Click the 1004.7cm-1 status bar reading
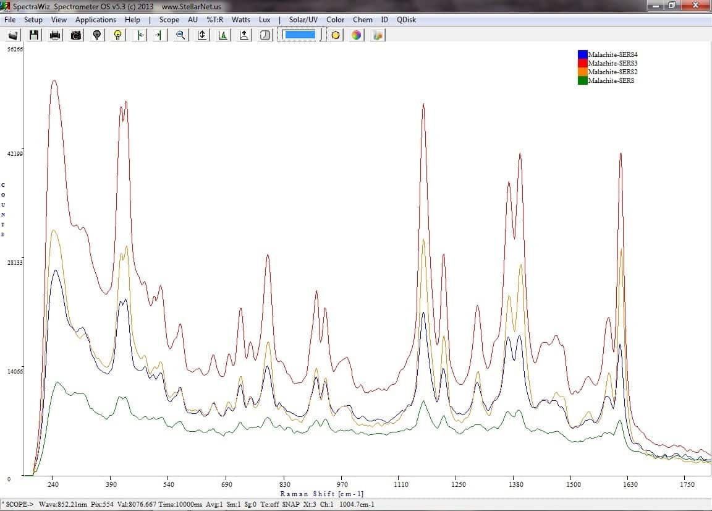 tap(357, 504)
